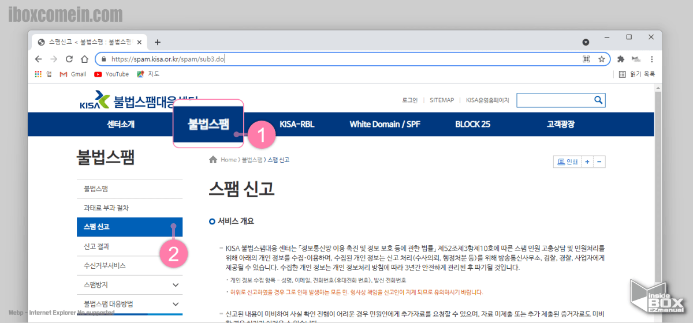
Task: Select 불법스팸 in the sidebar
Action: [x=129, y=189]
